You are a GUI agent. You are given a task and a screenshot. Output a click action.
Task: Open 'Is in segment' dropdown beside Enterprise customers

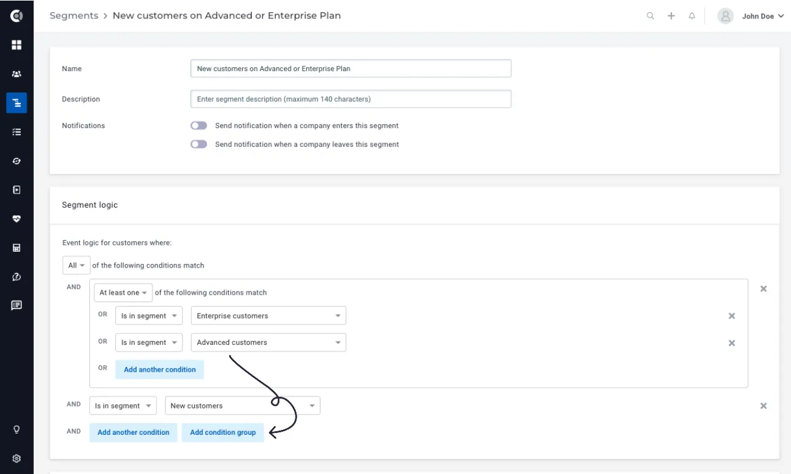tap(149, 316)
